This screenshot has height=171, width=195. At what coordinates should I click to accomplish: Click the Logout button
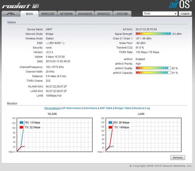pos(185,13)
